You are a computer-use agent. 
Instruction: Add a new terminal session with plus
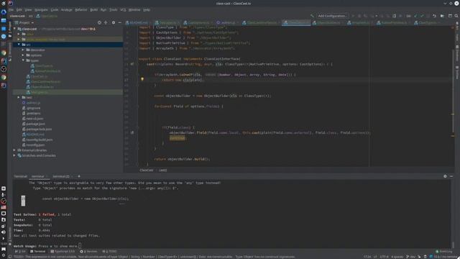(79, 176)
